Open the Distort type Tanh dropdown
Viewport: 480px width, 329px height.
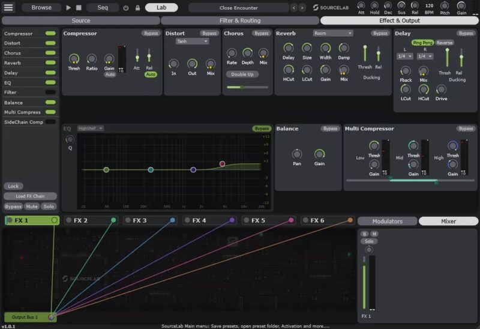coord(192,41)
